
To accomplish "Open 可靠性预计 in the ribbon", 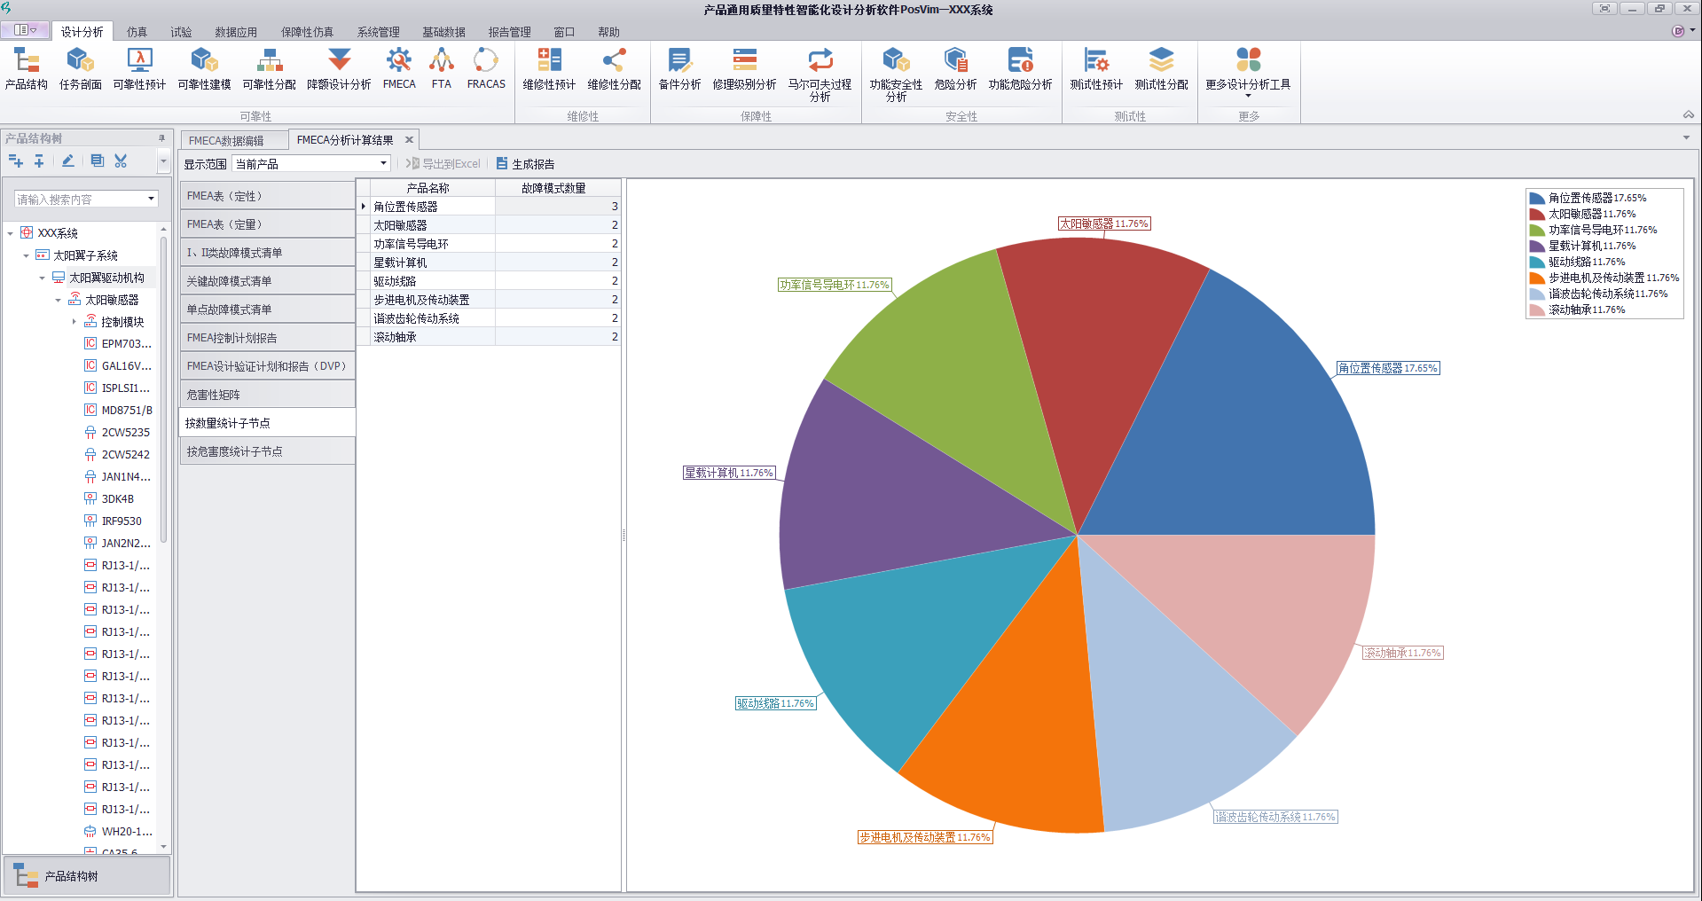I will click(x=139, y=69).
